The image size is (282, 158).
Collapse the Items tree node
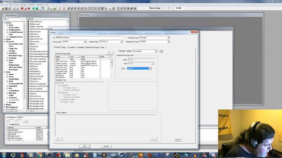[x=5, y=72]
